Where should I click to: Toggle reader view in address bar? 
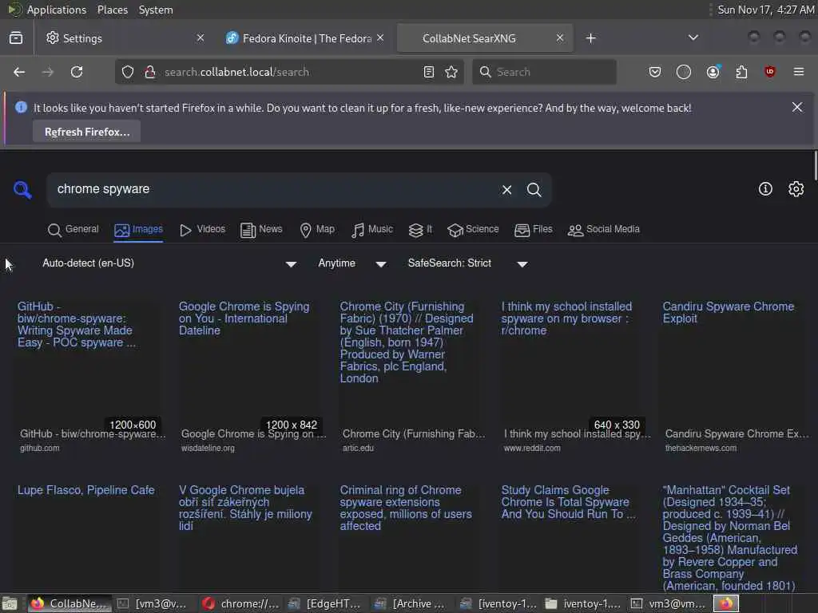point(429,72)
